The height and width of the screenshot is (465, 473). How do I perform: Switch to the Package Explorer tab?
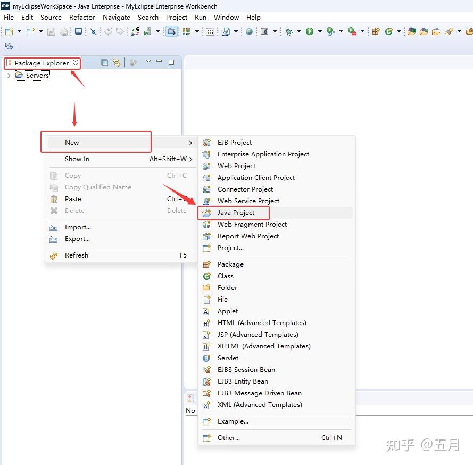(x=40, y=62)
